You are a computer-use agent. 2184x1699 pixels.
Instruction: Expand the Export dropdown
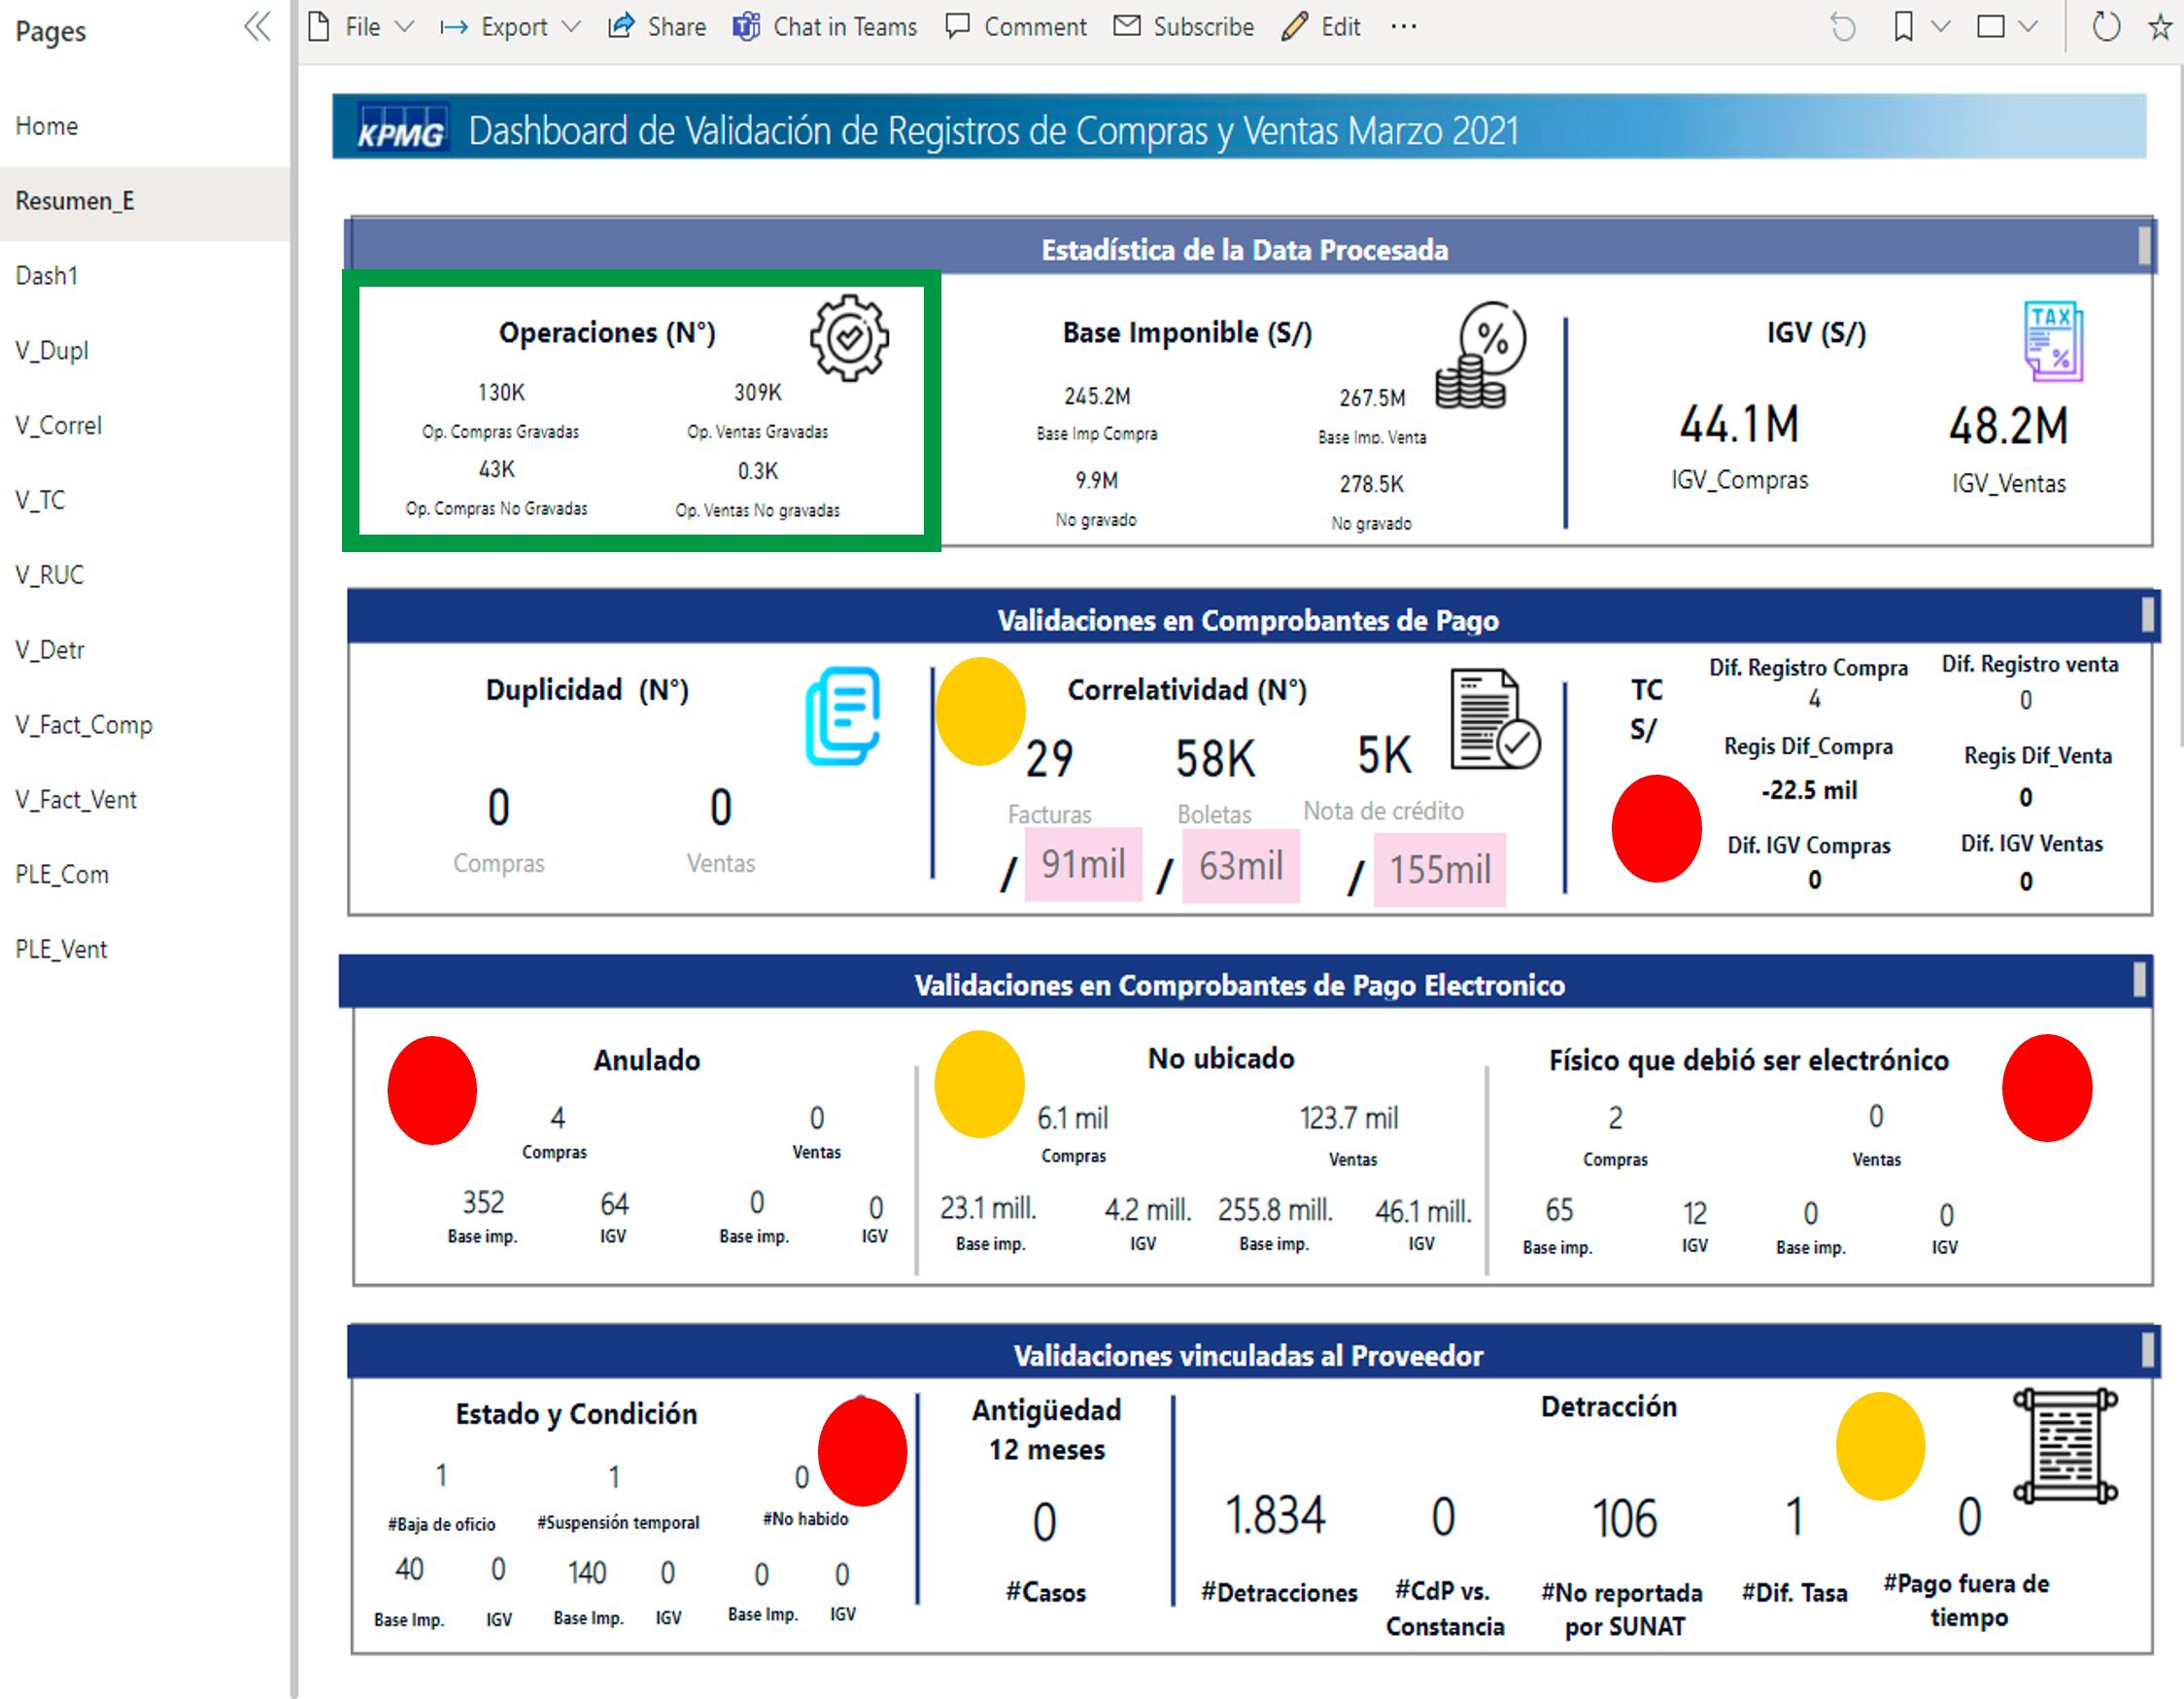(512, 27)
